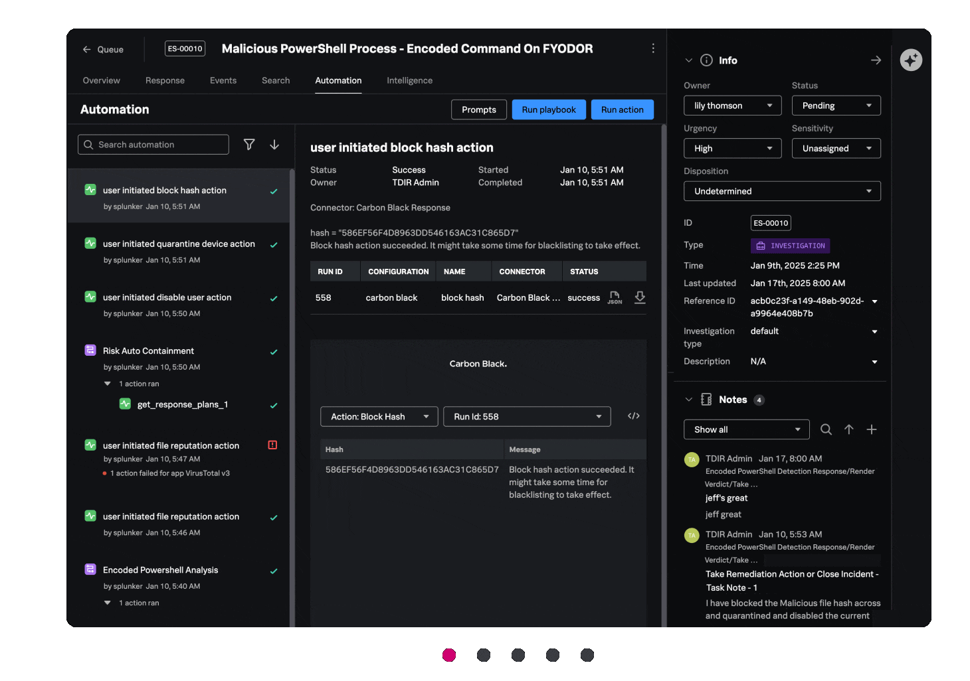The width and height of the screenshot is (970, 681).
Task: Click the JSON export icon for run 558
Action: click(614, 297)
